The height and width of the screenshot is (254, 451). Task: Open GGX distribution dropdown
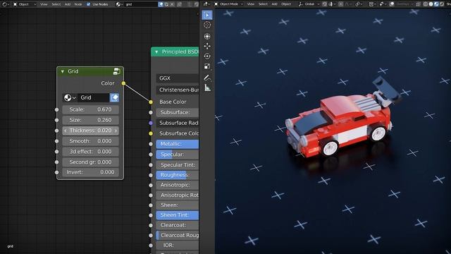(178, 78)
